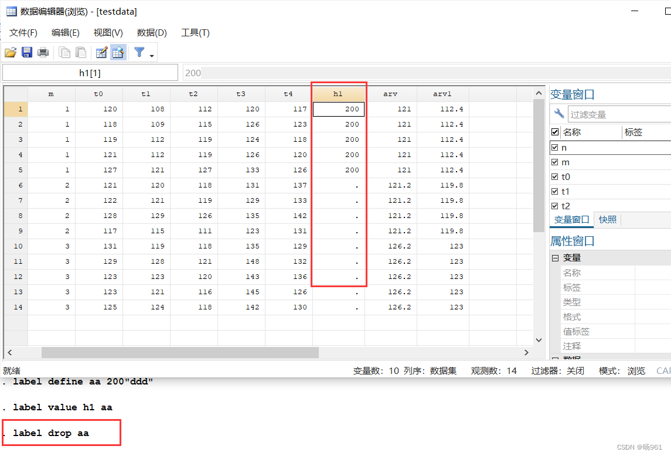The width and height of the screenshot is (671, 456).
Task: Click the 标签 column header in variables list
Action: (x=646, y=132)
